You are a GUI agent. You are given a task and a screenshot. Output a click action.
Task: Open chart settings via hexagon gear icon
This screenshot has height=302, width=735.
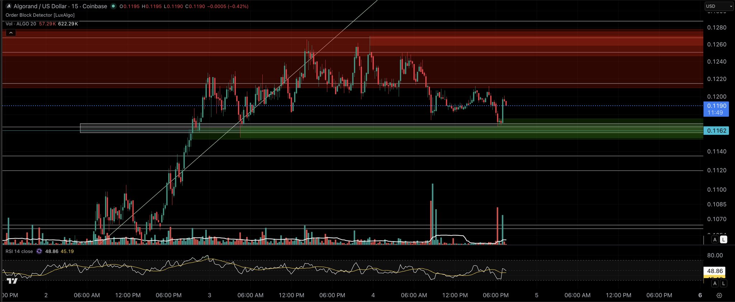[719, 296]
